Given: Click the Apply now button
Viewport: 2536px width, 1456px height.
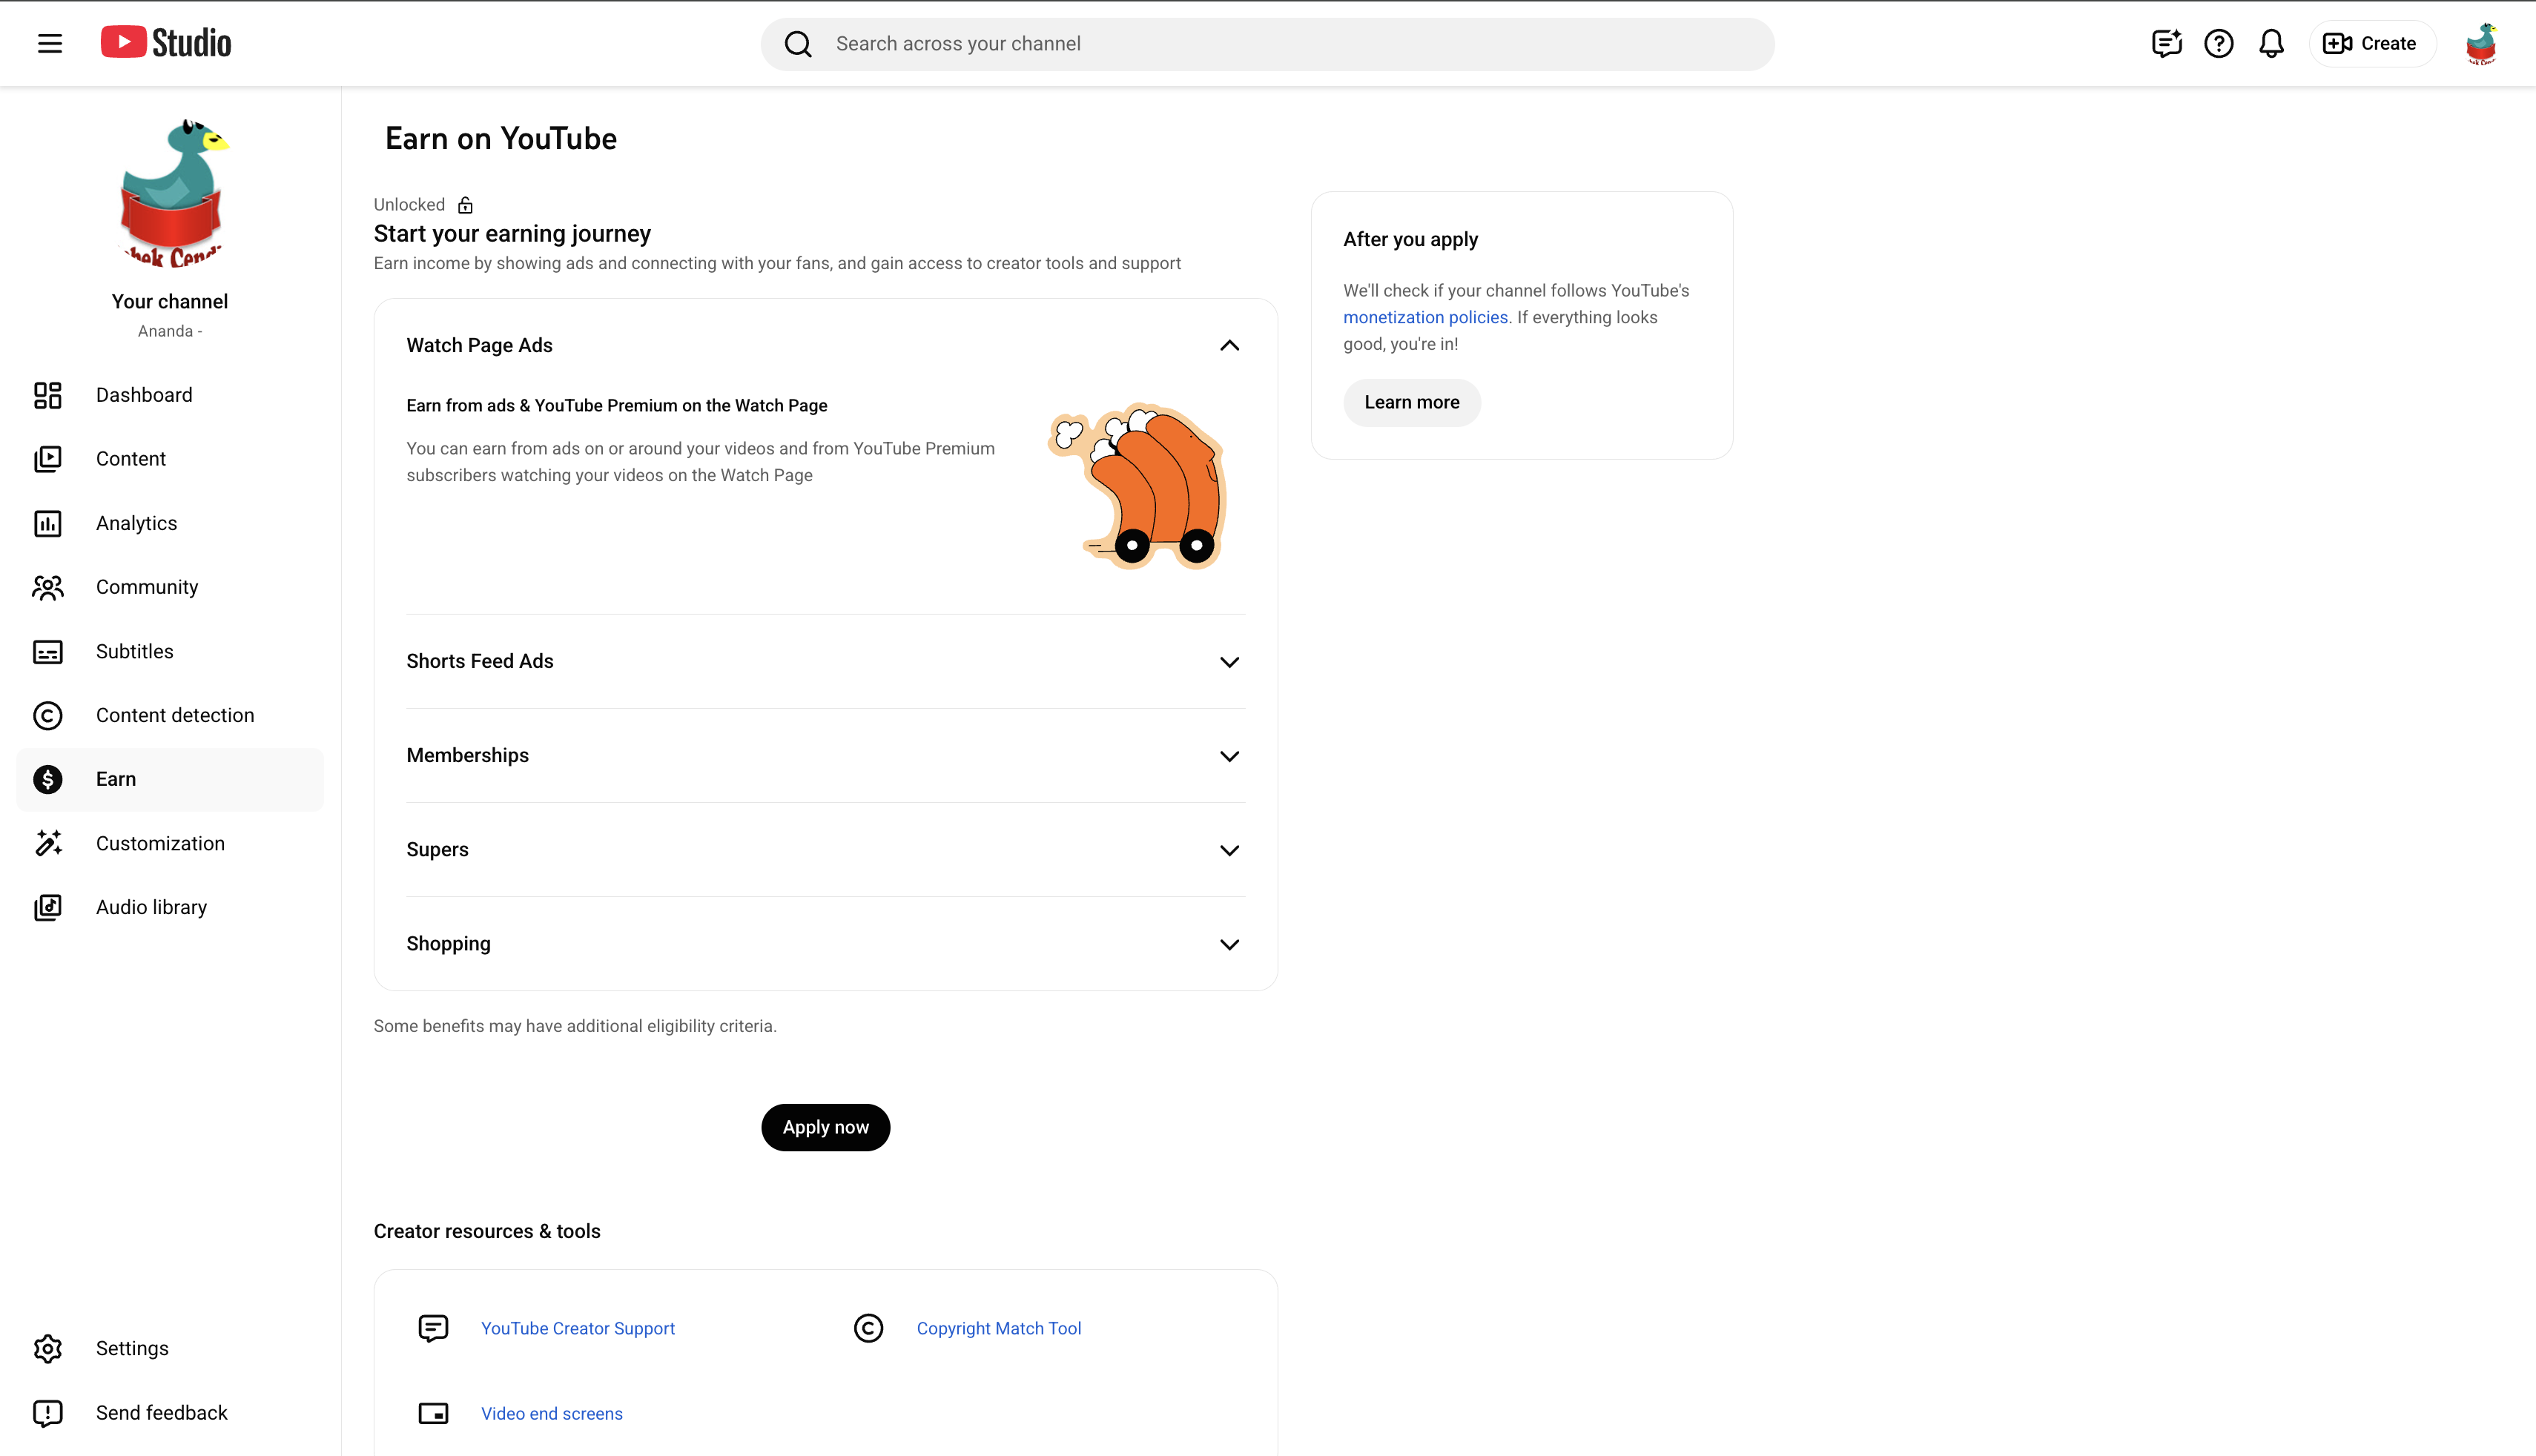Looking at the screenshot, I should (x=825, y=1127).
